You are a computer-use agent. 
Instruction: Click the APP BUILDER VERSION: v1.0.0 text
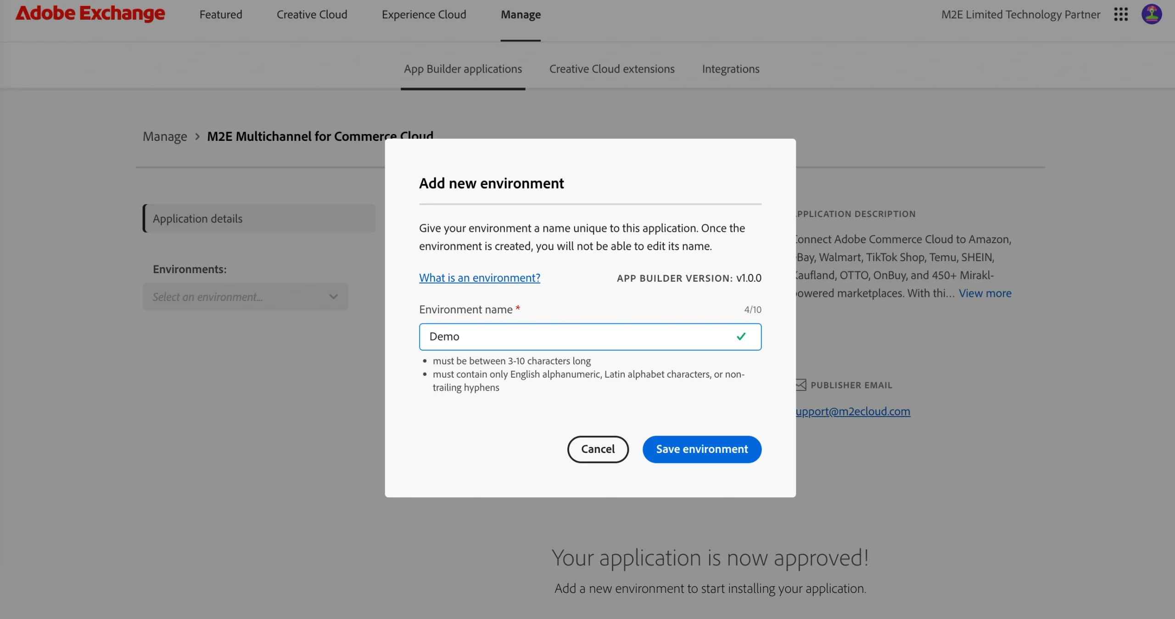pos(689,278)
